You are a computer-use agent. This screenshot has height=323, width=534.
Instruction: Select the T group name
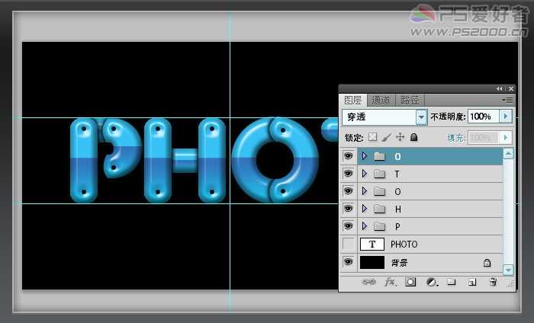(x=397, y=174)
